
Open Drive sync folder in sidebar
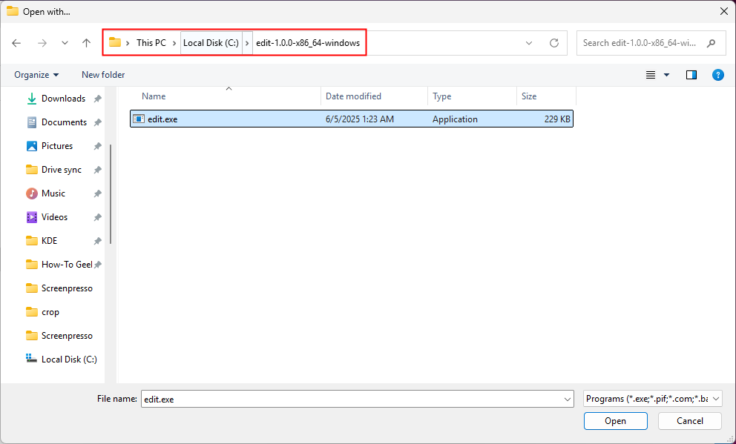tap(62, 170)
